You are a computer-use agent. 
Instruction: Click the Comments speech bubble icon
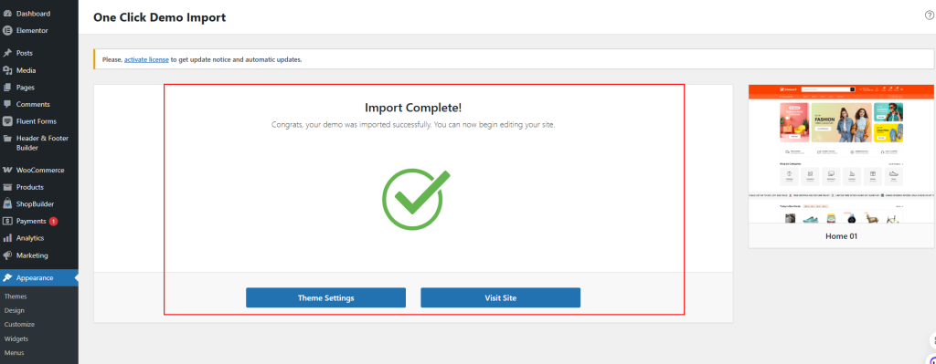coord(7,104)
